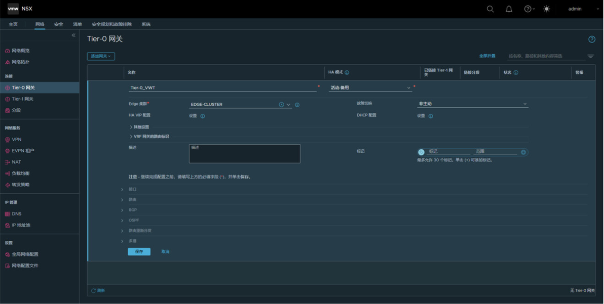Click into the 描述 text area
Screen dimensions: 604x304
[x=245, y=154]
